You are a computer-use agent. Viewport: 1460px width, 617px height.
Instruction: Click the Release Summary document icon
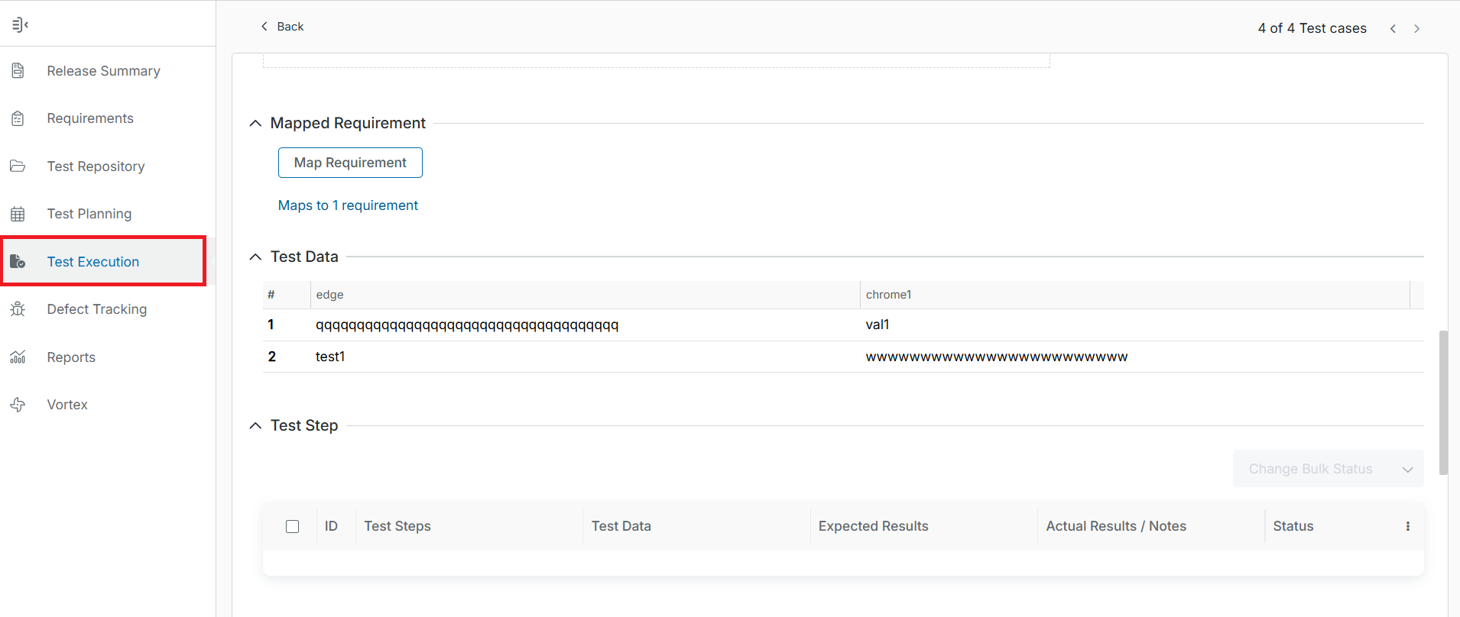[x=18, y=71]
